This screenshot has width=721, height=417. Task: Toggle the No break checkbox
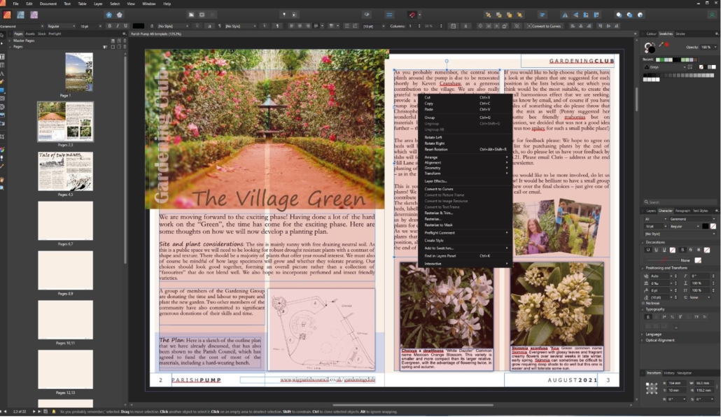pos(645,303)
